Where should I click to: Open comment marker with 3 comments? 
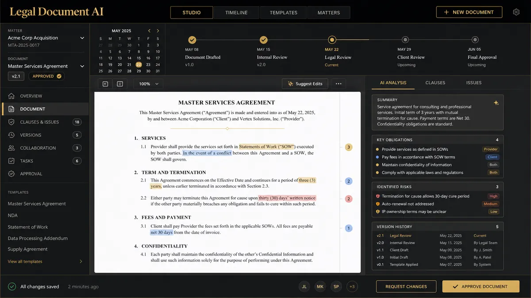tap(349, 147)
